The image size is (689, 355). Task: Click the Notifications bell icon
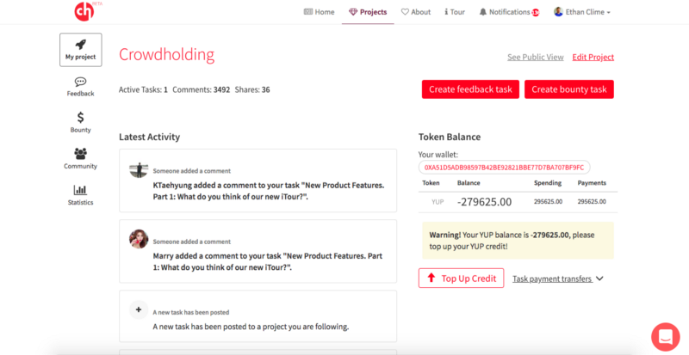tap(483, 12)
